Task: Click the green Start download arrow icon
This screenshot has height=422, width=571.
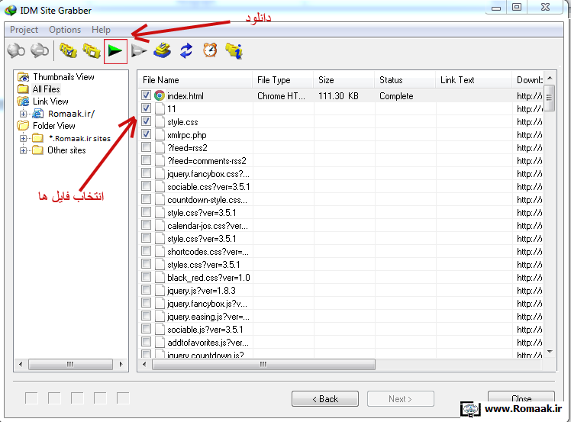Action: tap(115, 51)
